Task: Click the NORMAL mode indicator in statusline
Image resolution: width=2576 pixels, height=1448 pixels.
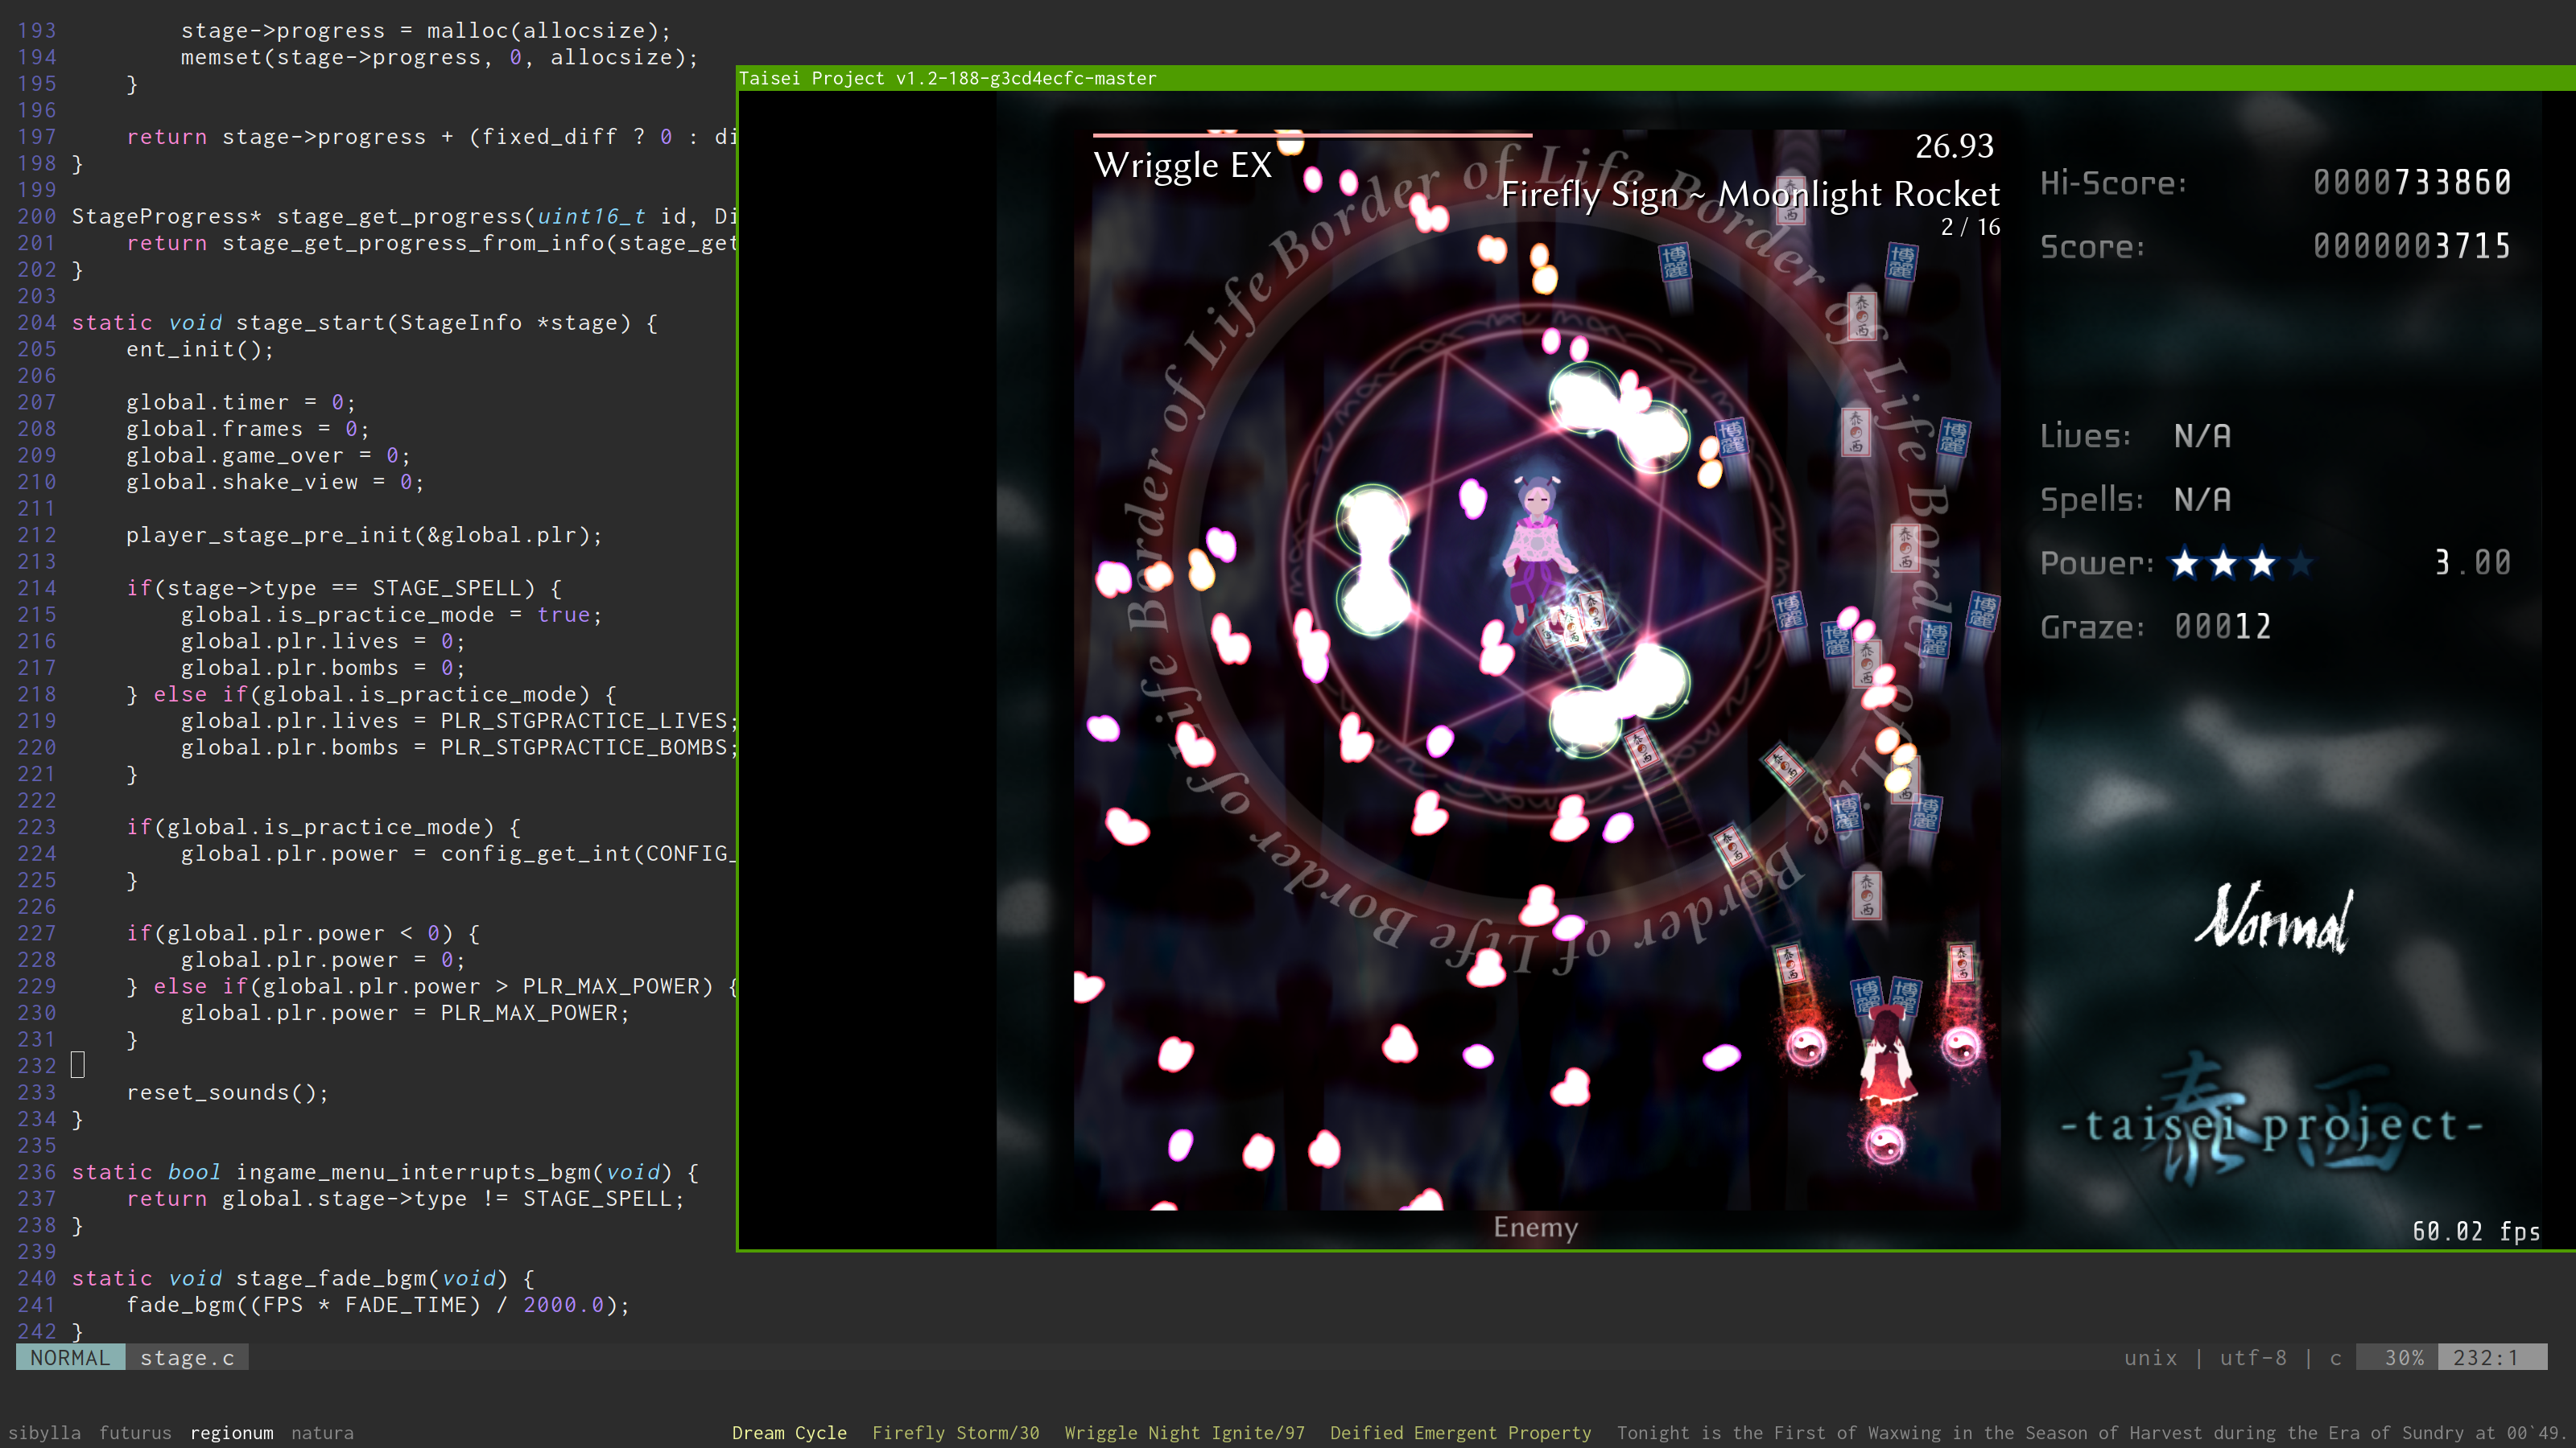Action: coord(70,1357)
